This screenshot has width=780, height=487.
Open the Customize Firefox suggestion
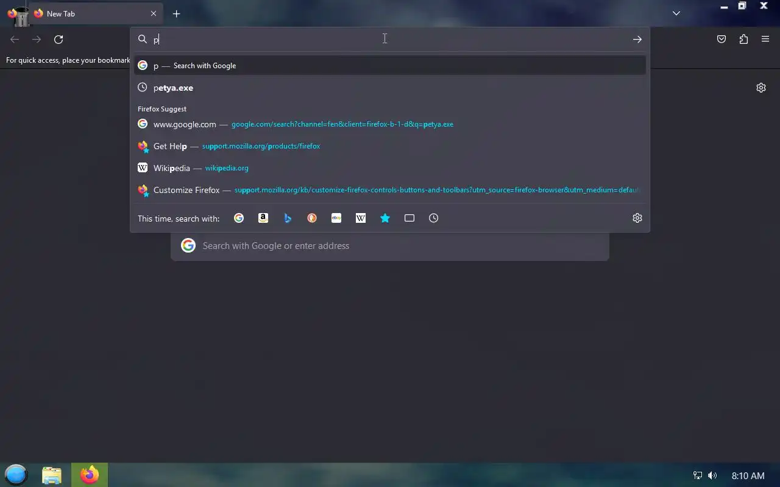pos(390,190)
